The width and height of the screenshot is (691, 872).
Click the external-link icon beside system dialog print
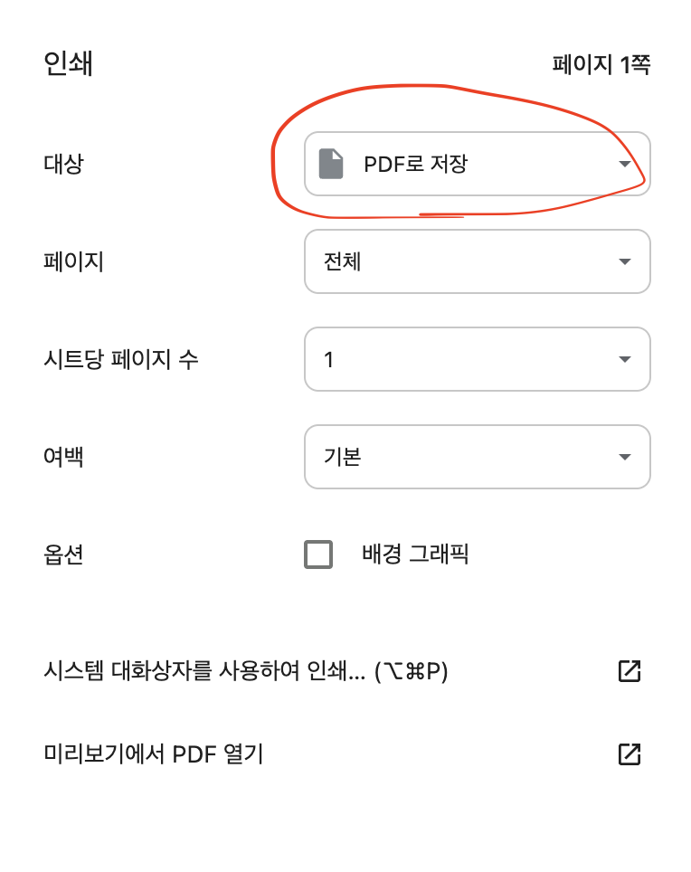pyautogui.click(x=629, y=671)
